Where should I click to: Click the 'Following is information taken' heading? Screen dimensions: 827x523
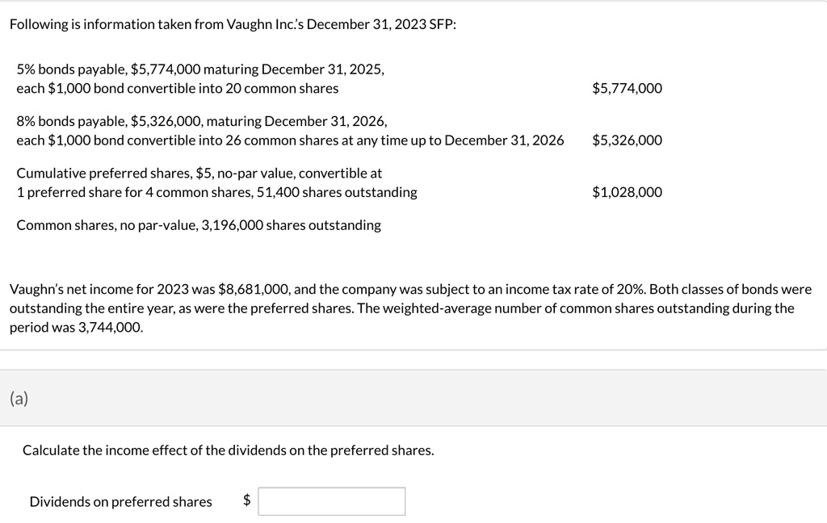pos(233,24)
